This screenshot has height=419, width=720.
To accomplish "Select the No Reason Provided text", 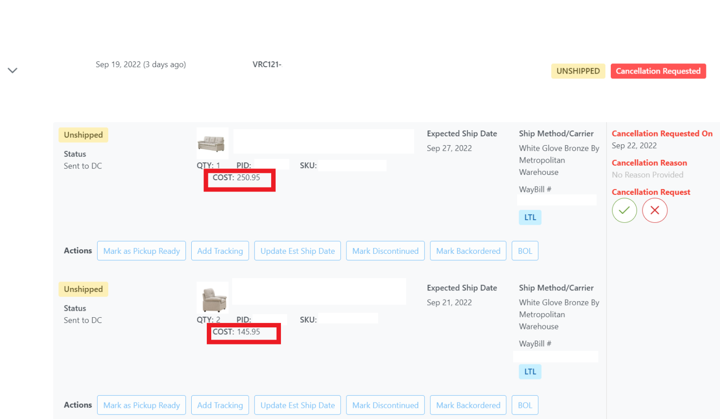I will pos(647,175).
